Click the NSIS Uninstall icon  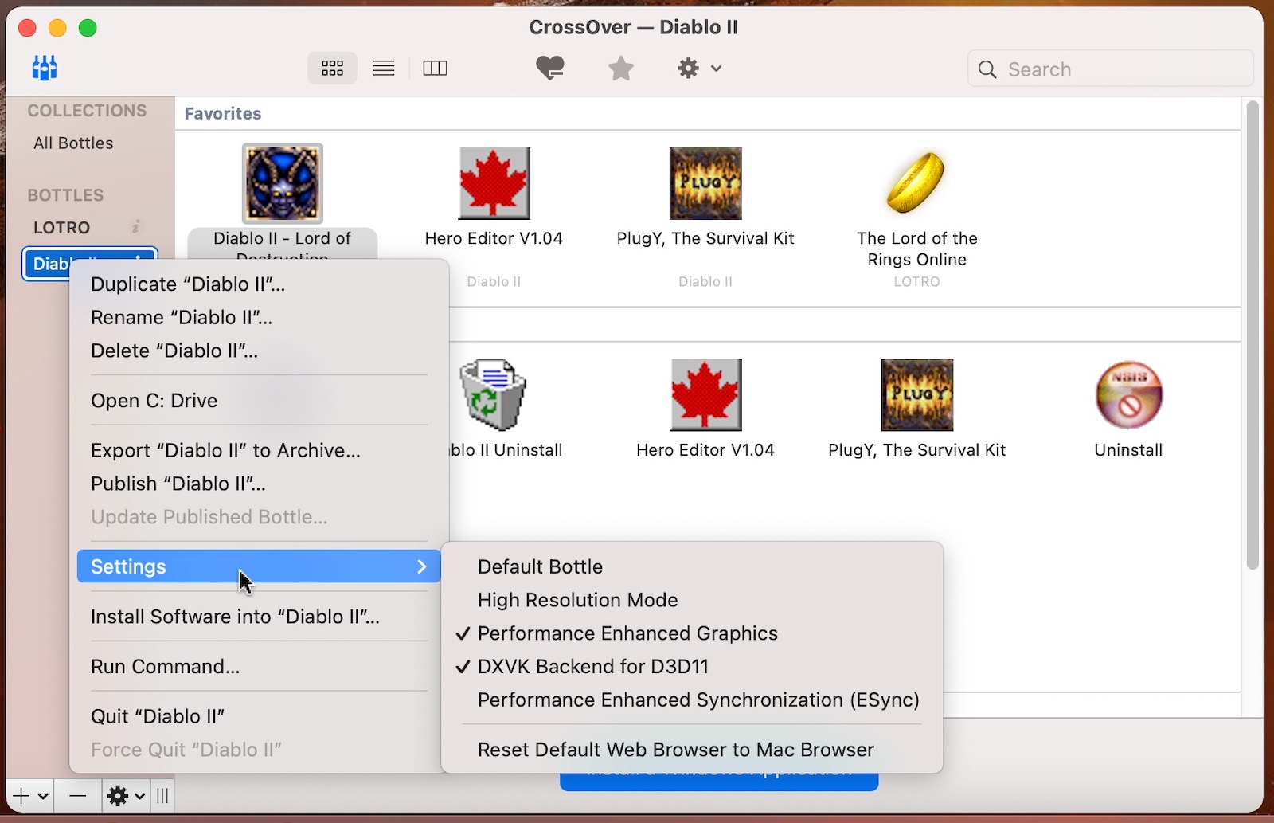click(x=1128, y=395)
